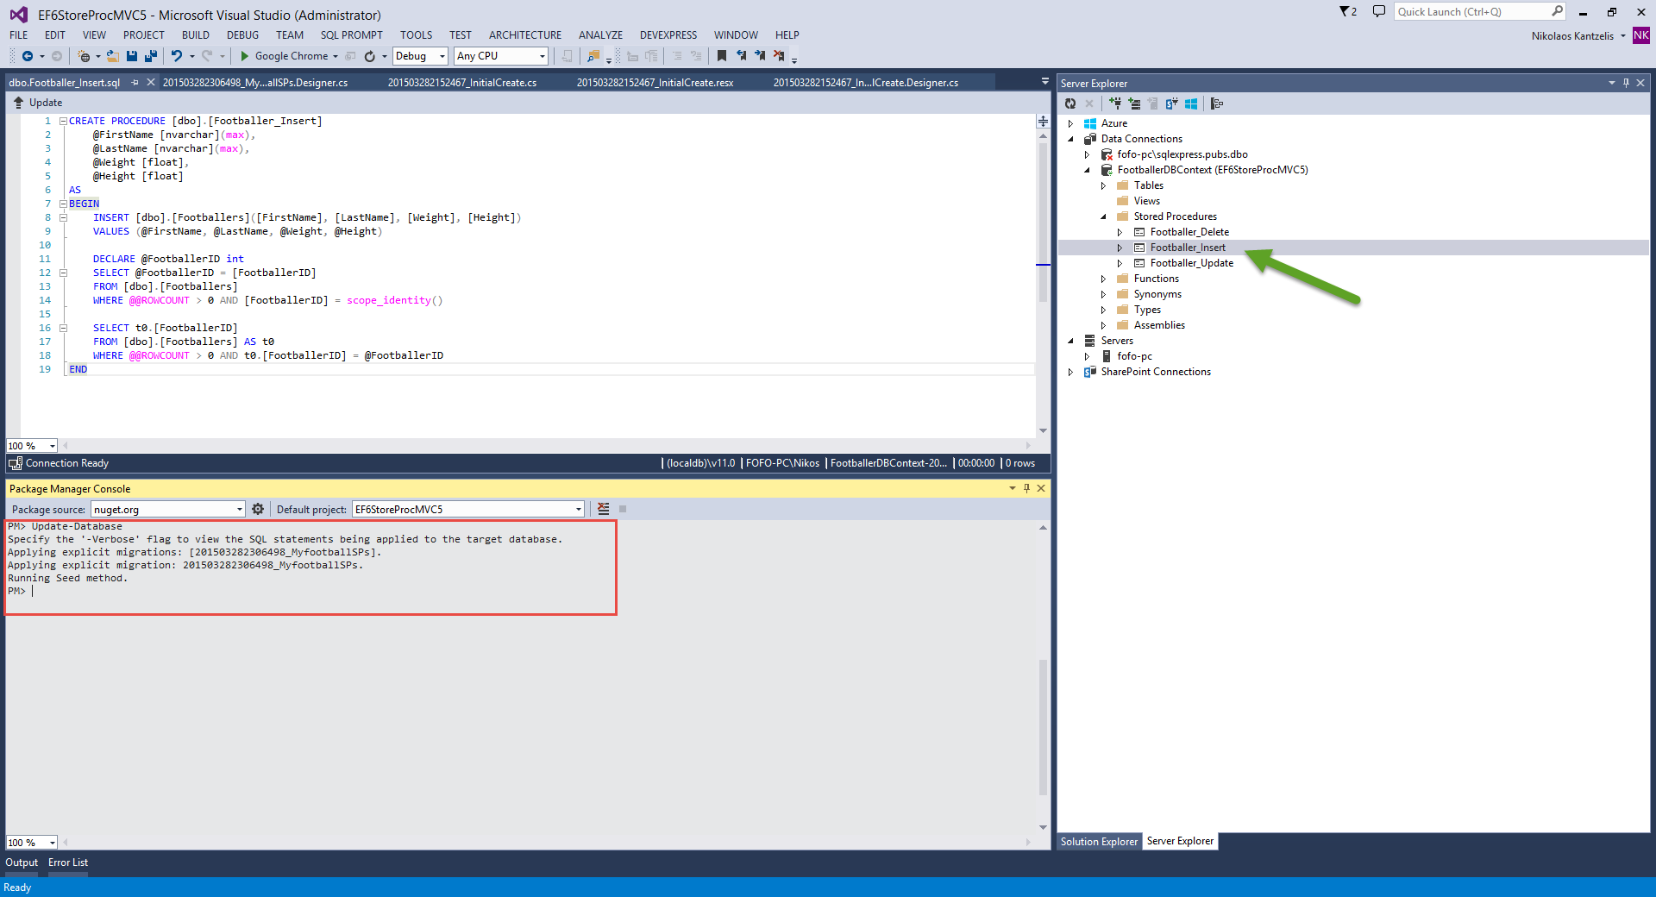This screenshot has width=1656, height=897.
Task: Open the editor zoom 100 % dropdown
Action: [52, 446]
